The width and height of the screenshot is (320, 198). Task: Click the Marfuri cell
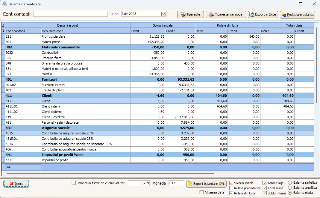click(x=86, y=74)
